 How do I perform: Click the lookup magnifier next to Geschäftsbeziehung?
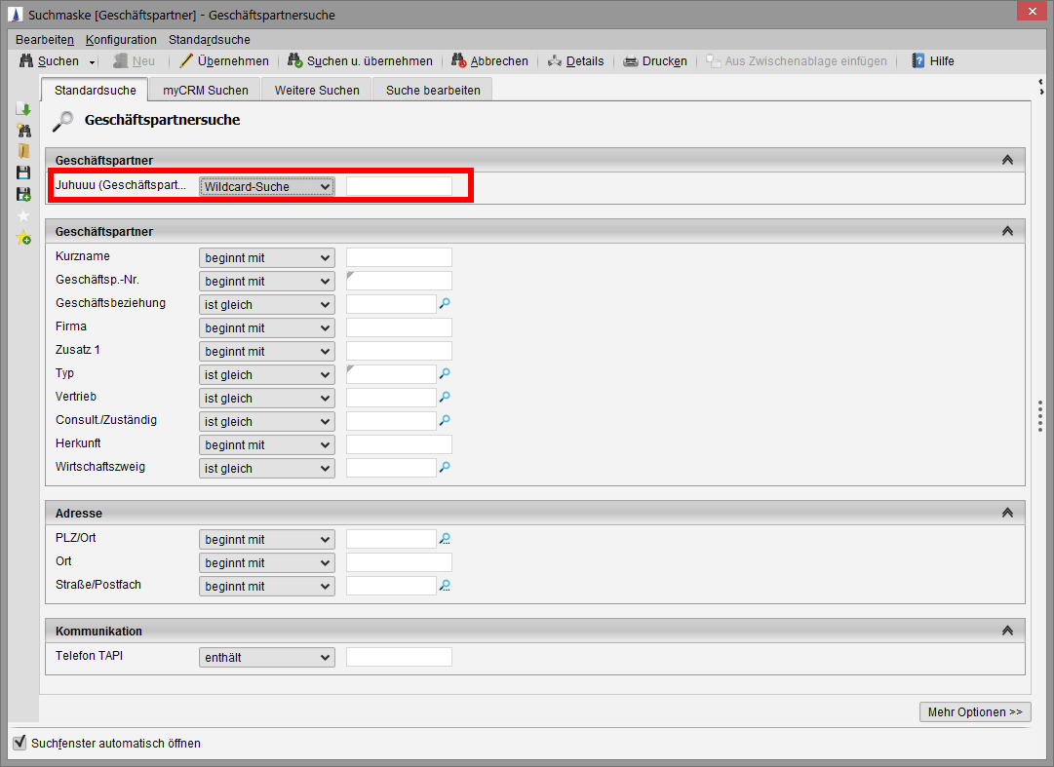(445, 304)
